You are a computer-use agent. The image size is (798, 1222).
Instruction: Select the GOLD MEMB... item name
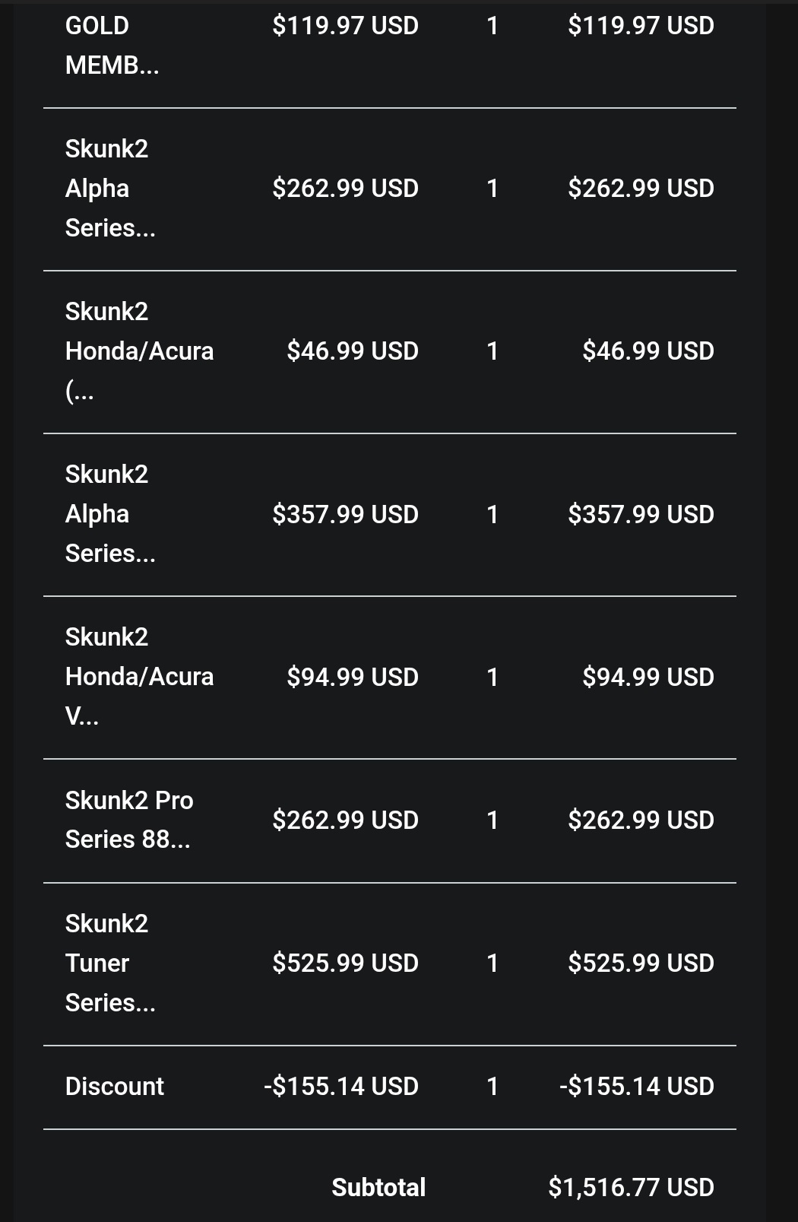112,45
